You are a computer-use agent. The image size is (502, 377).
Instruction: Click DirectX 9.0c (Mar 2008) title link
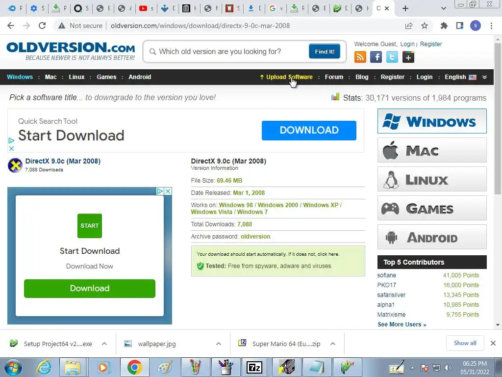pos(63,161)
